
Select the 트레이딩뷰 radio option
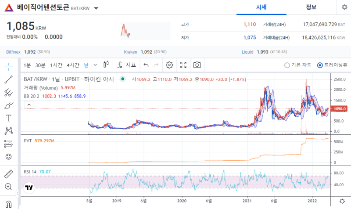pyautogui.click(x=332, y=65)
